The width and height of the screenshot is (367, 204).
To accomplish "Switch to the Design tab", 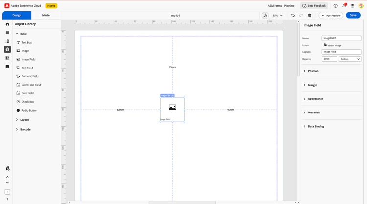I will [17, 15].
